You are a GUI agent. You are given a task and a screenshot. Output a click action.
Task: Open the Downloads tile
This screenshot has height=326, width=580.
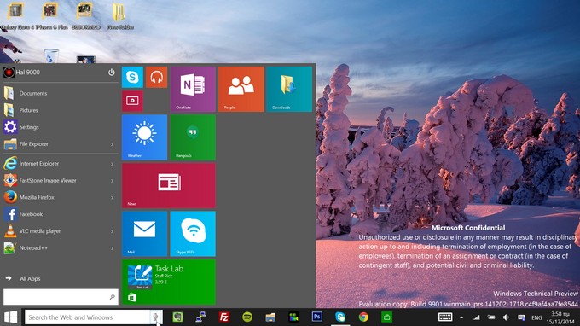point(289,89)
